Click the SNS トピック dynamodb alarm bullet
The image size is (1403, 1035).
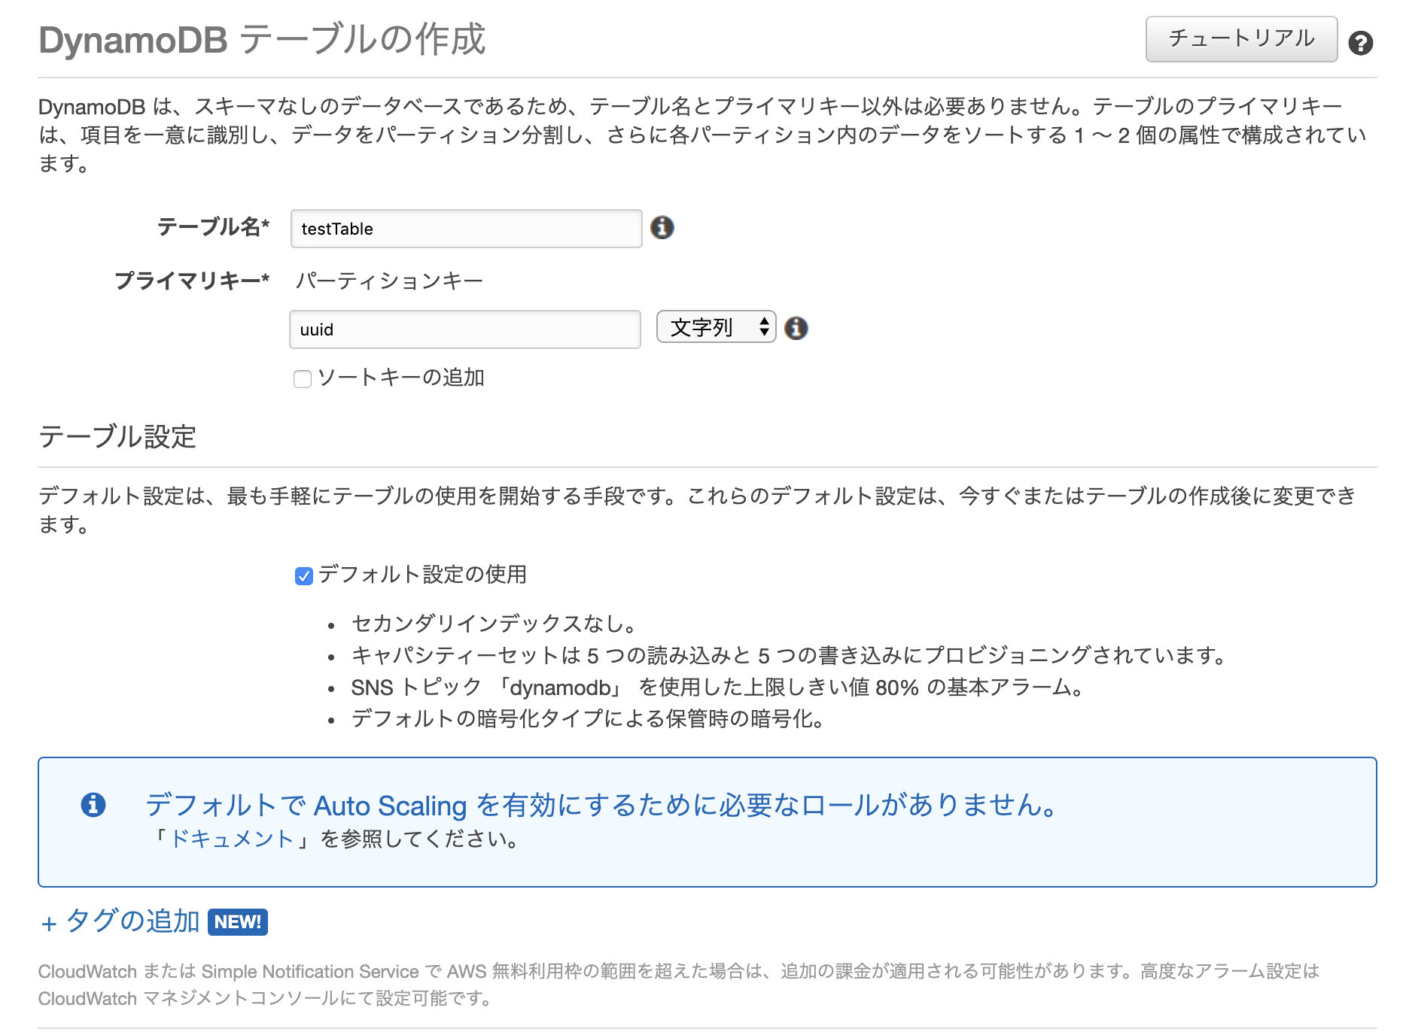[x=718, y=687]
